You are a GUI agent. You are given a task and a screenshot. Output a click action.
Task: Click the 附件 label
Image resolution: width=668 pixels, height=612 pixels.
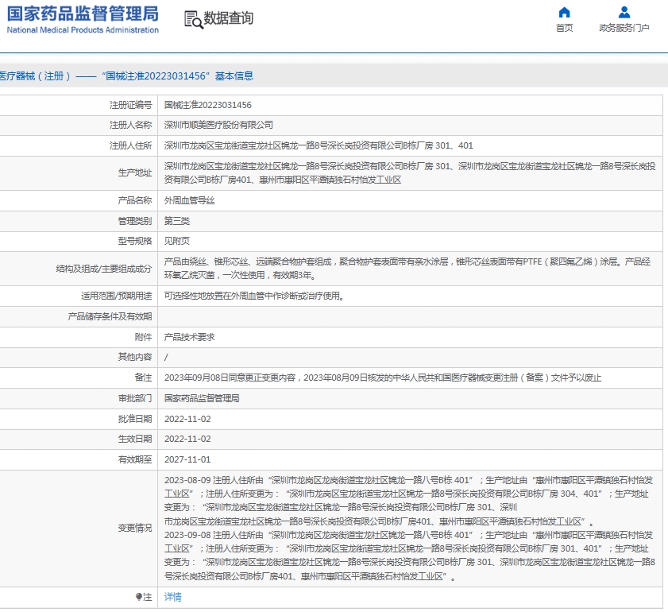pyautogui.click(x=143, y=337)
